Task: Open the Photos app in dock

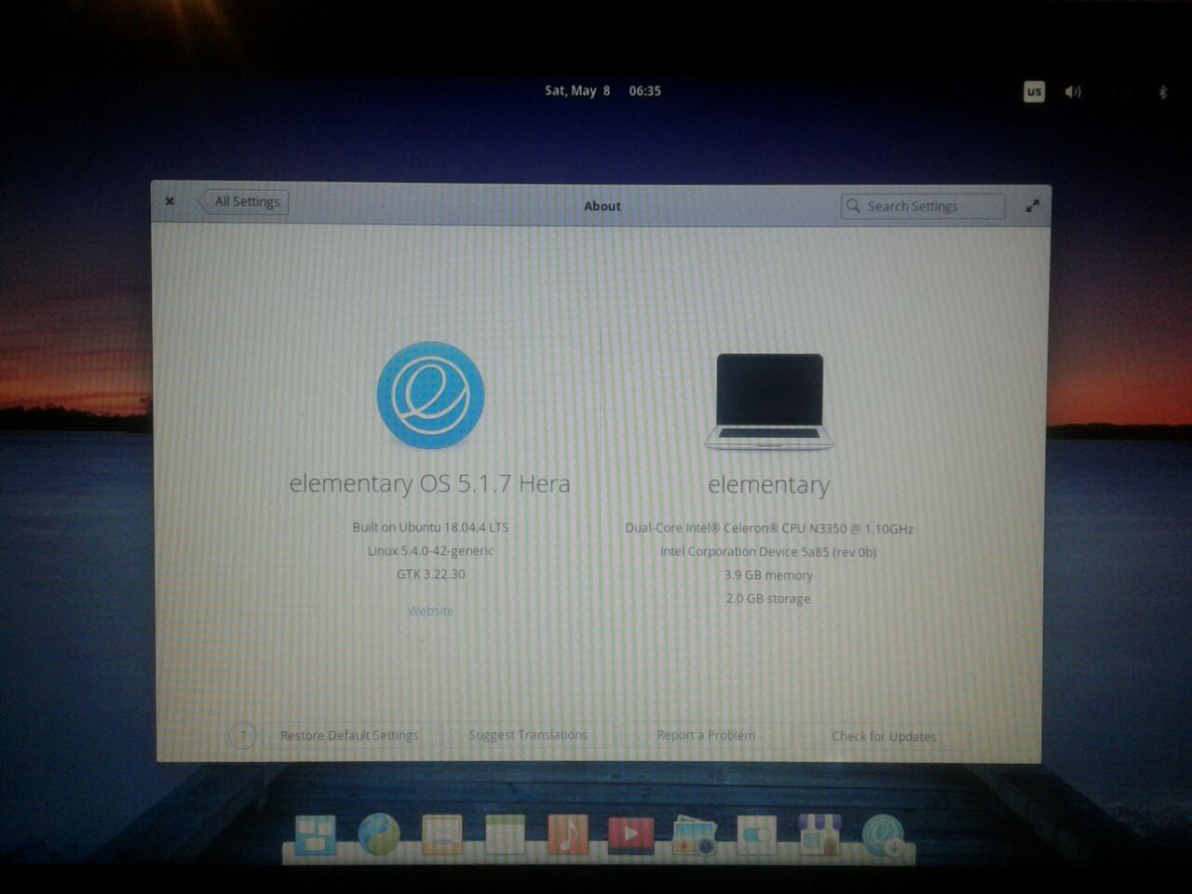Action: coord(694,835)
